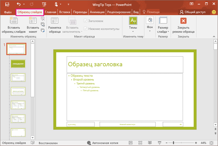Toggle touch/mouse mode icon
The width and height of the screenshot is (218, 146).
tap(56, 4)
